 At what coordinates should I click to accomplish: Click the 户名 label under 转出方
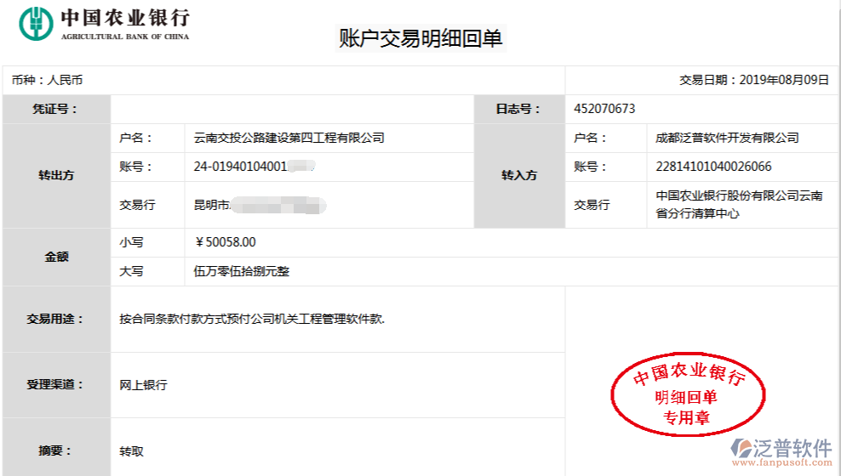click(135, 139)
